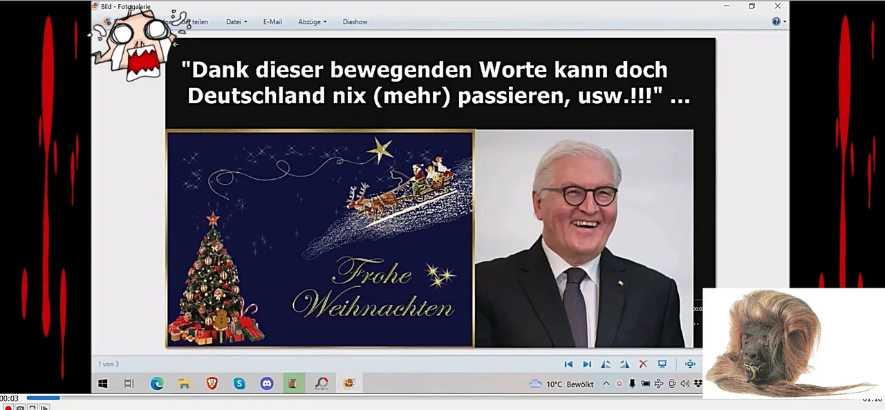Open Windows Start menu
Image resolution: width=885 pixels, height=410 pixels.
pyautogui.click(x=103, y=384)
